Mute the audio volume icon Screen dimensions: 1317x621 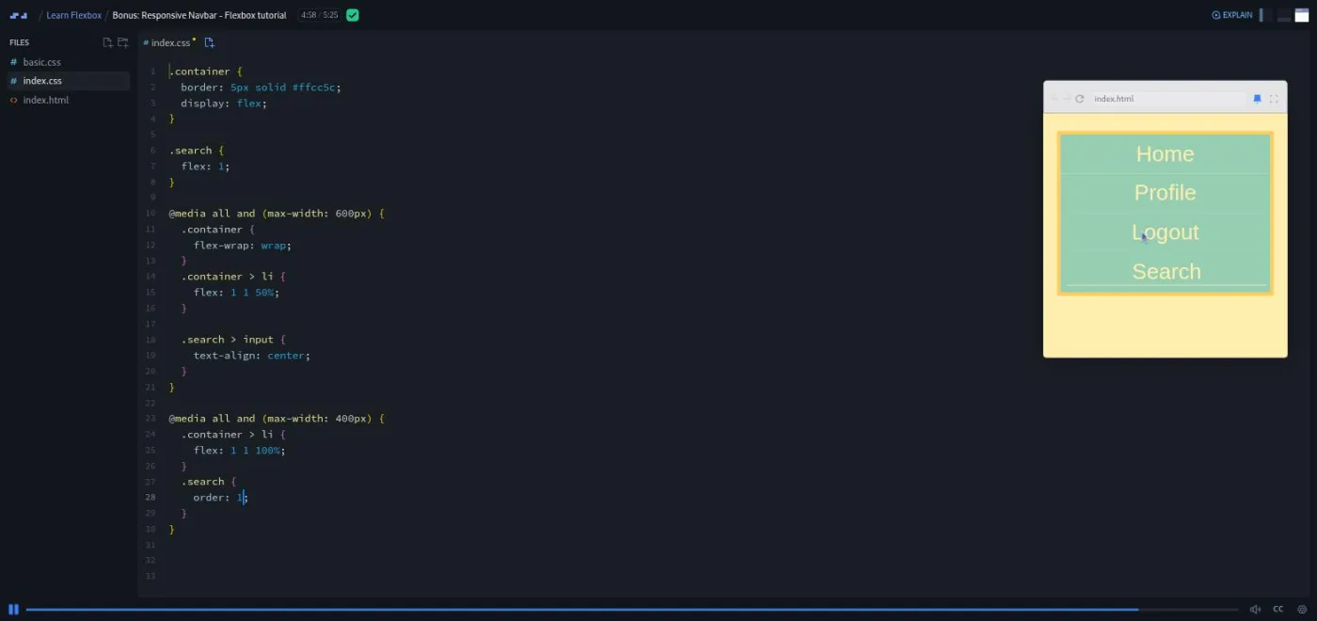coord(1255,609)
